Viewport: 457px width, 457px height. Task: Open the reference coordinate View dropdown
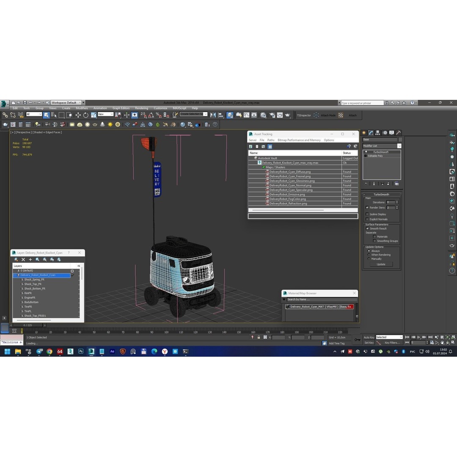pyautogui.click(x=105, y=114)
